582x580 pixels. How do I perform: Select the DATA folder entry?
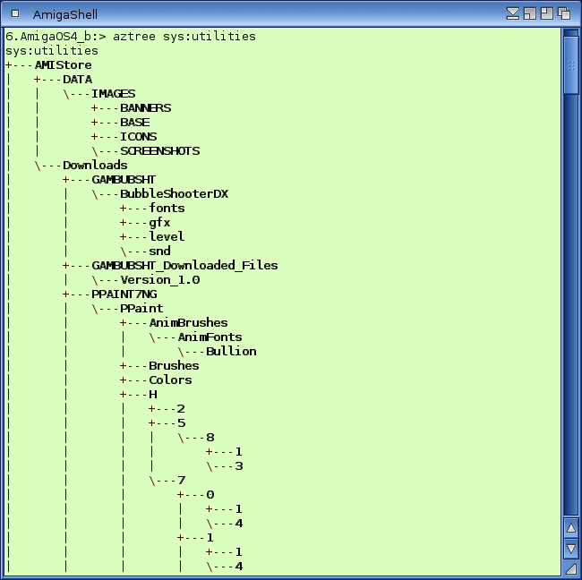78,80
